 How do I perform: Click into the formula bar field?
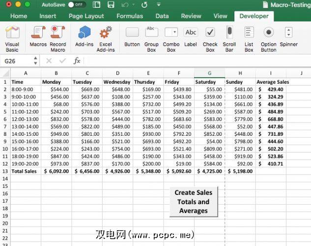(197, 61)
